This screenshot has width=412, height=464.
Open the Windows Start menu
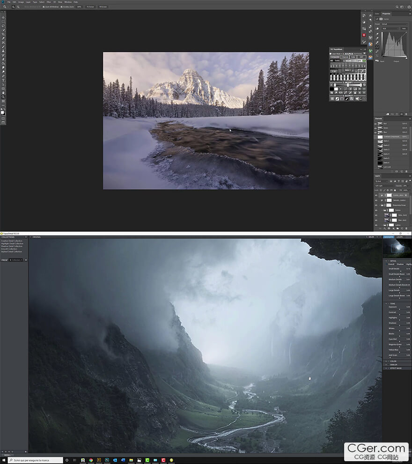coord(4,460)
